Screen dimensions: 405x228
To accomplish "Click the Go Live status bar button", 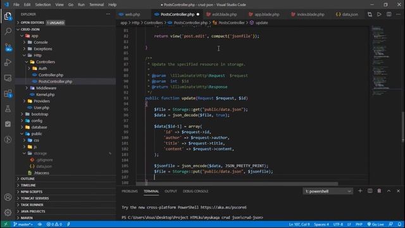I will [x=375, y=224].
